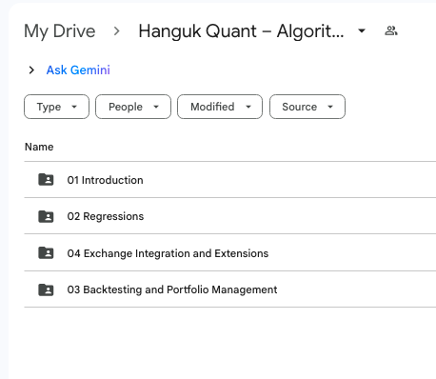Viewport: 436px width, 379px height.
Task: Click the Ask Gemini link
Action: coord(78,70)
